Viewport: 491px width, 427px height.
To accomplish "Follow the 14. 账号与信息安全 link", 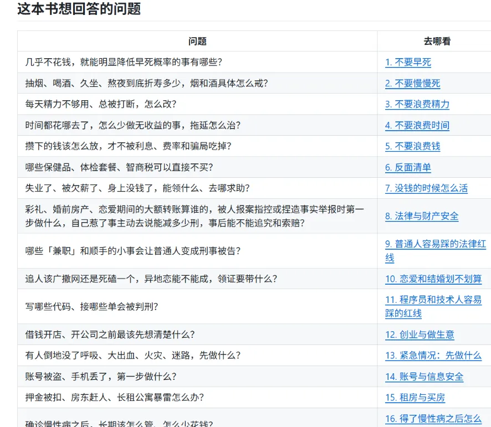I will click(x=424, y=377).
